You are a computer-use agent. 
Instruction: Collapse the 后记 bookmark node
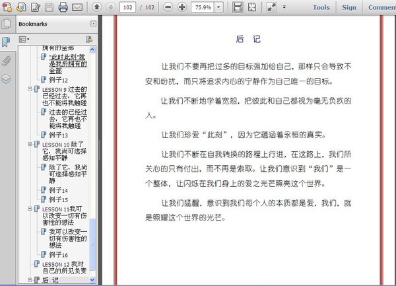30,279
